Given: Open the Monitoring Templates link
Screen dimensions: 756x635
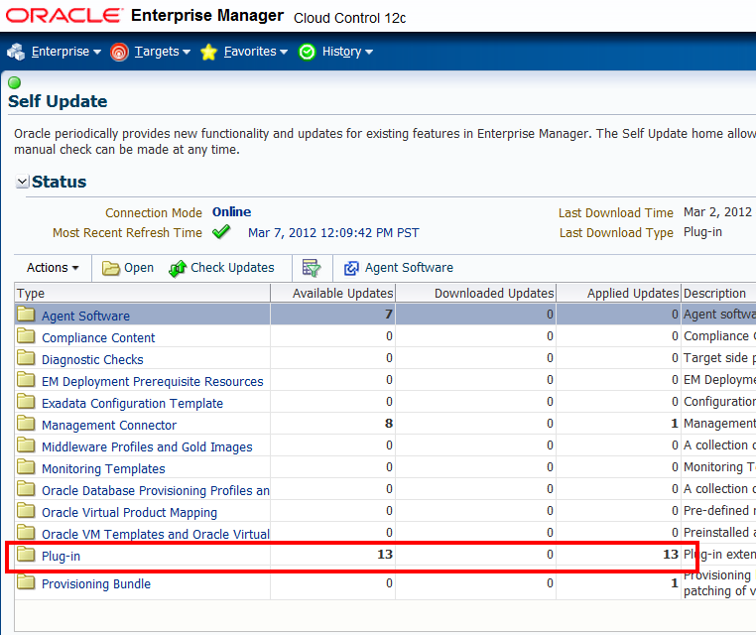Looking at the screenshot, I should point(103,468).
